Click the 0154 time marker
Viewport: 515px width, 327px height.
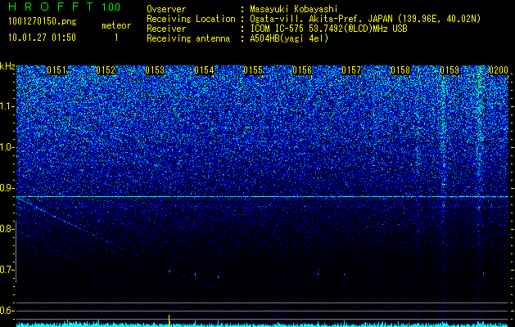(204, 70)
